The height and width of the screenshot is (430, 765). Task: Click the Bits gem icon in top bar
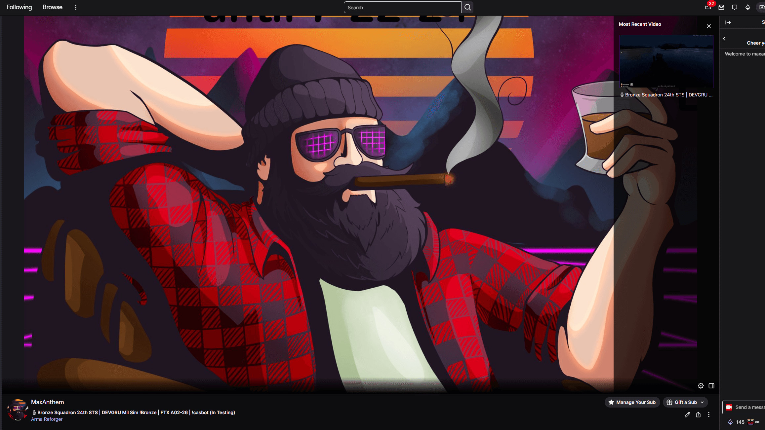click(748, 7)
